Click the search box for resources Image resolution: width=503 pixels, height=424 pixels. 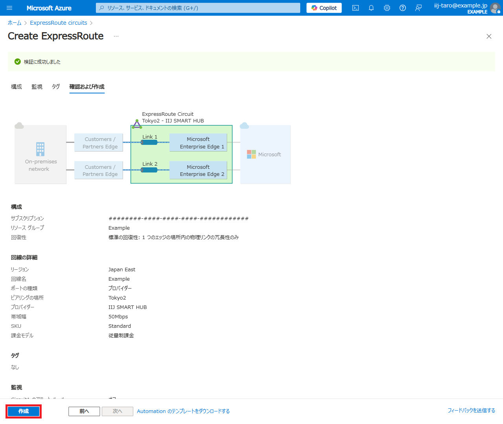pos(198,8)
